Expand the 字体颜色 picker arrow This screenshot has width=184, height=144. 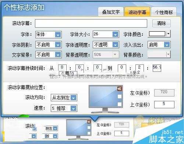pos(169,34)
